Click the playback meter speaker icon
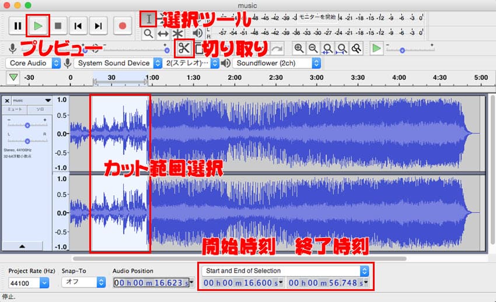Screen dimensions: 496x302 coord(197,33)
